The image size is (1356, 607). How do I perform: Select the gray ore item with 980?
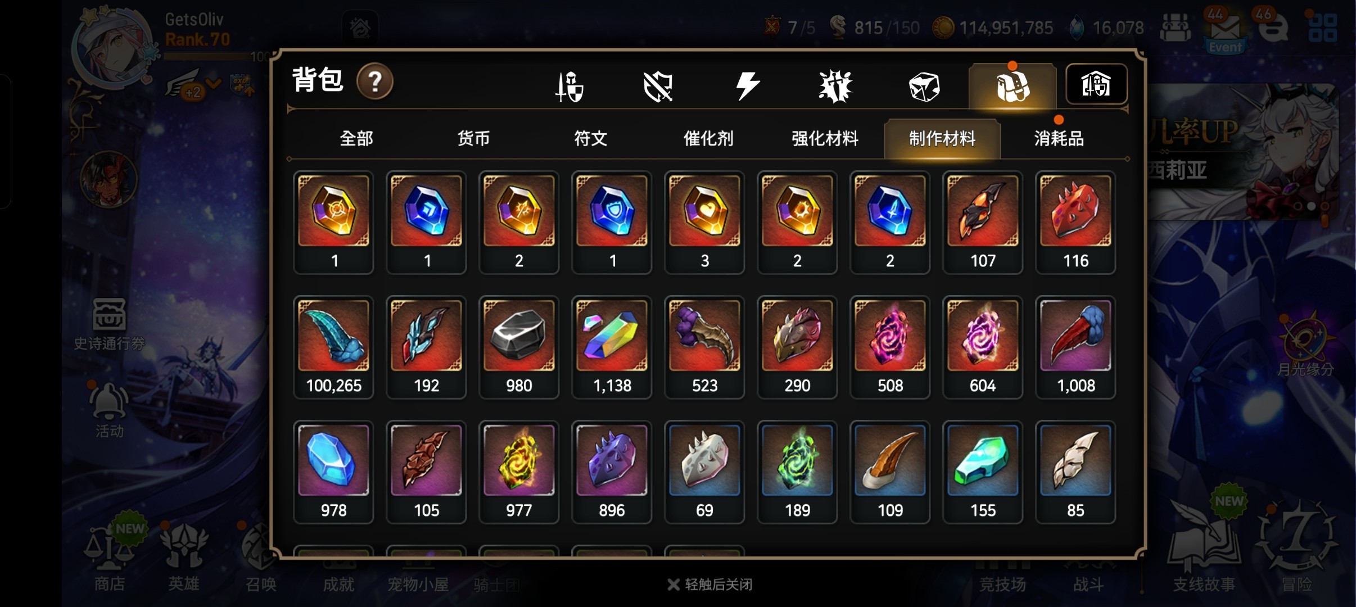click(x=519, y=347)
